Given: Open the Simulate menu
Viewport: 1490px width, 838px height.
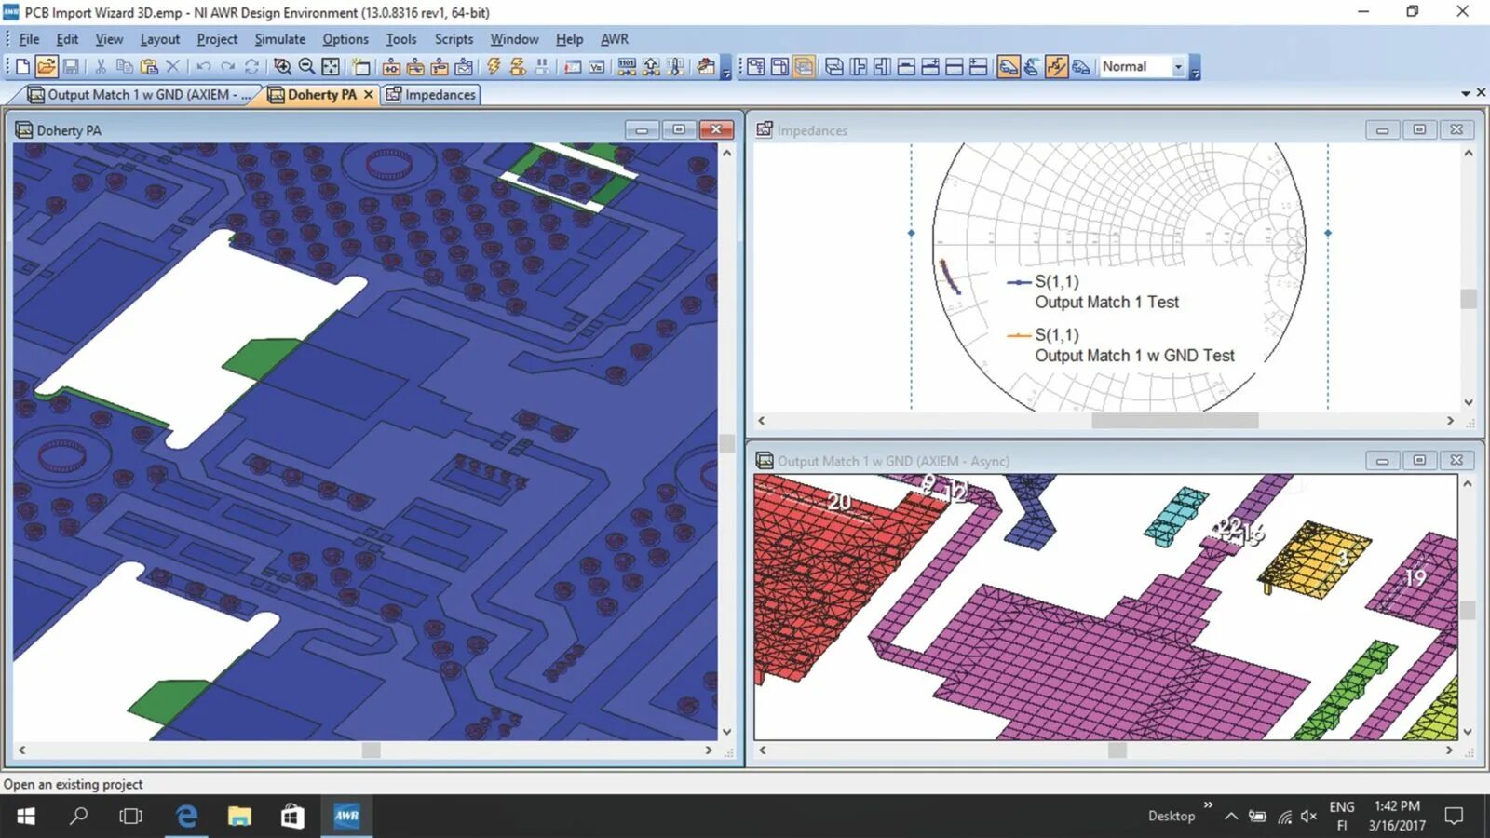Looking at the screenshot, I should click(x=279, y=39).
